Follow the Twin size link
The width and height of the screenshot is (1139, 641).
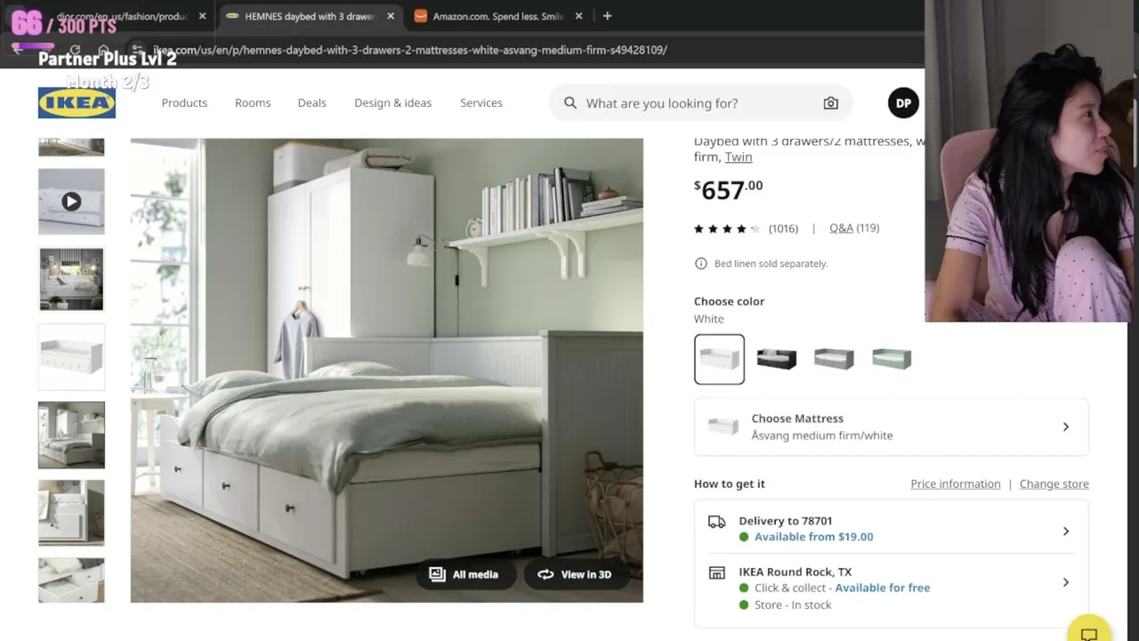pyautogui.click(x=739, y=157)
